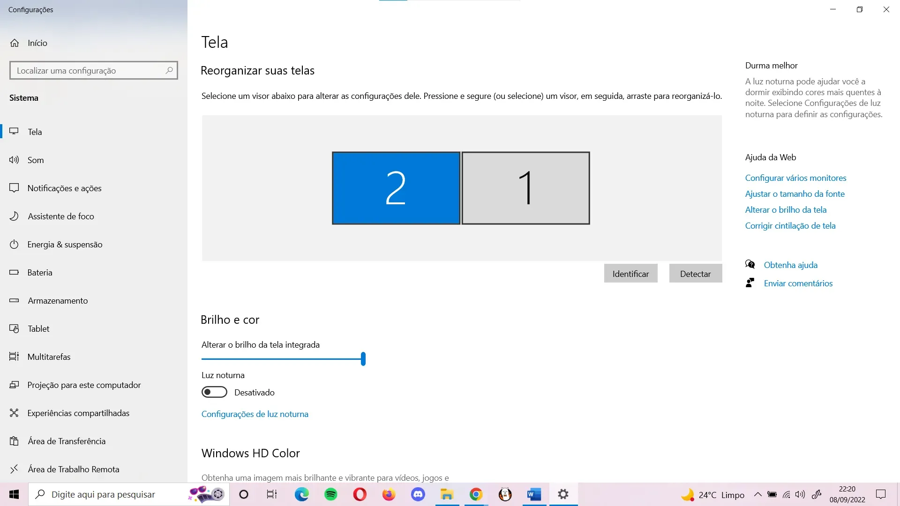Image resolution: width=900 pixels, height=506 pixels.
Task: Open the pen workspace tray icon
Action: click(817, 494)
